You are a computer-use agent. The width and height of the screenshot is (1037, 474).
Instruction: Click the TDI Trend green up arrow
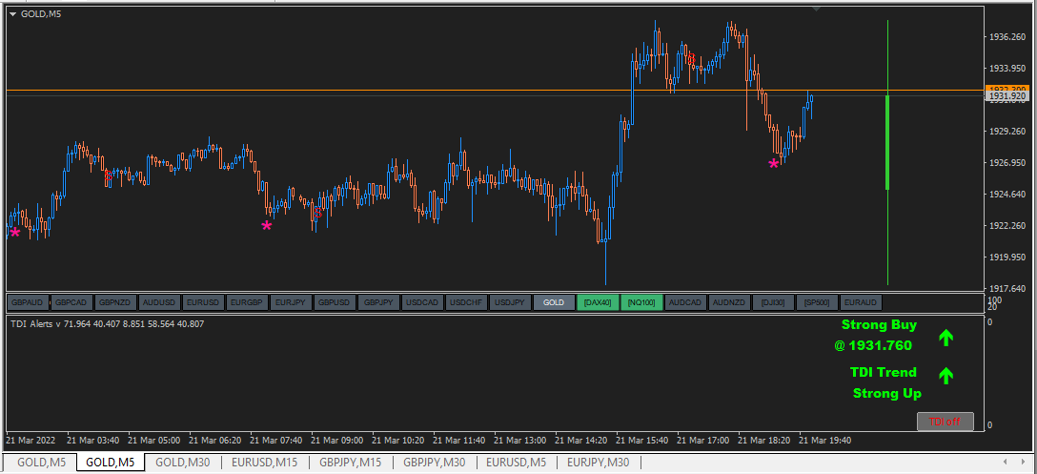[x=945, y=376]
